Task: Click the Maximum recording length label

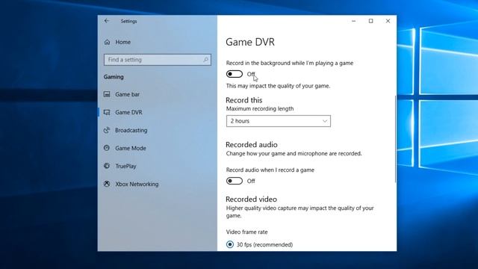Action: point(260,108)
